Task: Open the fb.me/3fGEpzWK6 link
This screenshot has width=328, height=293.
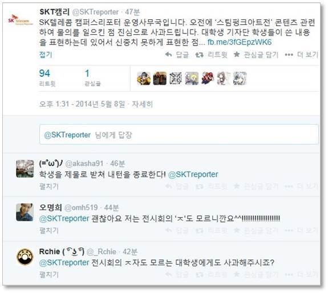Action: (x=240, y=42)
